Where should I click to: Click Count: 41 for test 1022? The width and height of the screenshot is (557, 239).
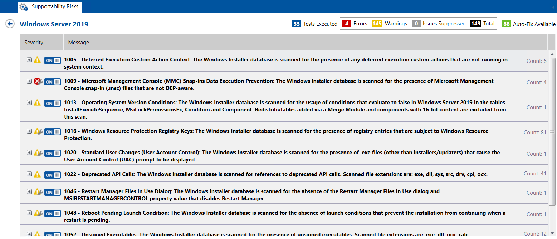[535, 174]
